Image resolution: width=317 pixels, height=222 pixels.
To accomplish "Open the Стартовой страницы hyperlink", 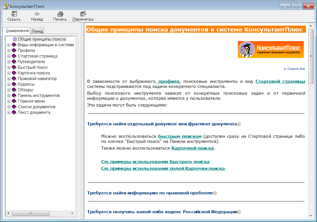I will coord(280,81).
